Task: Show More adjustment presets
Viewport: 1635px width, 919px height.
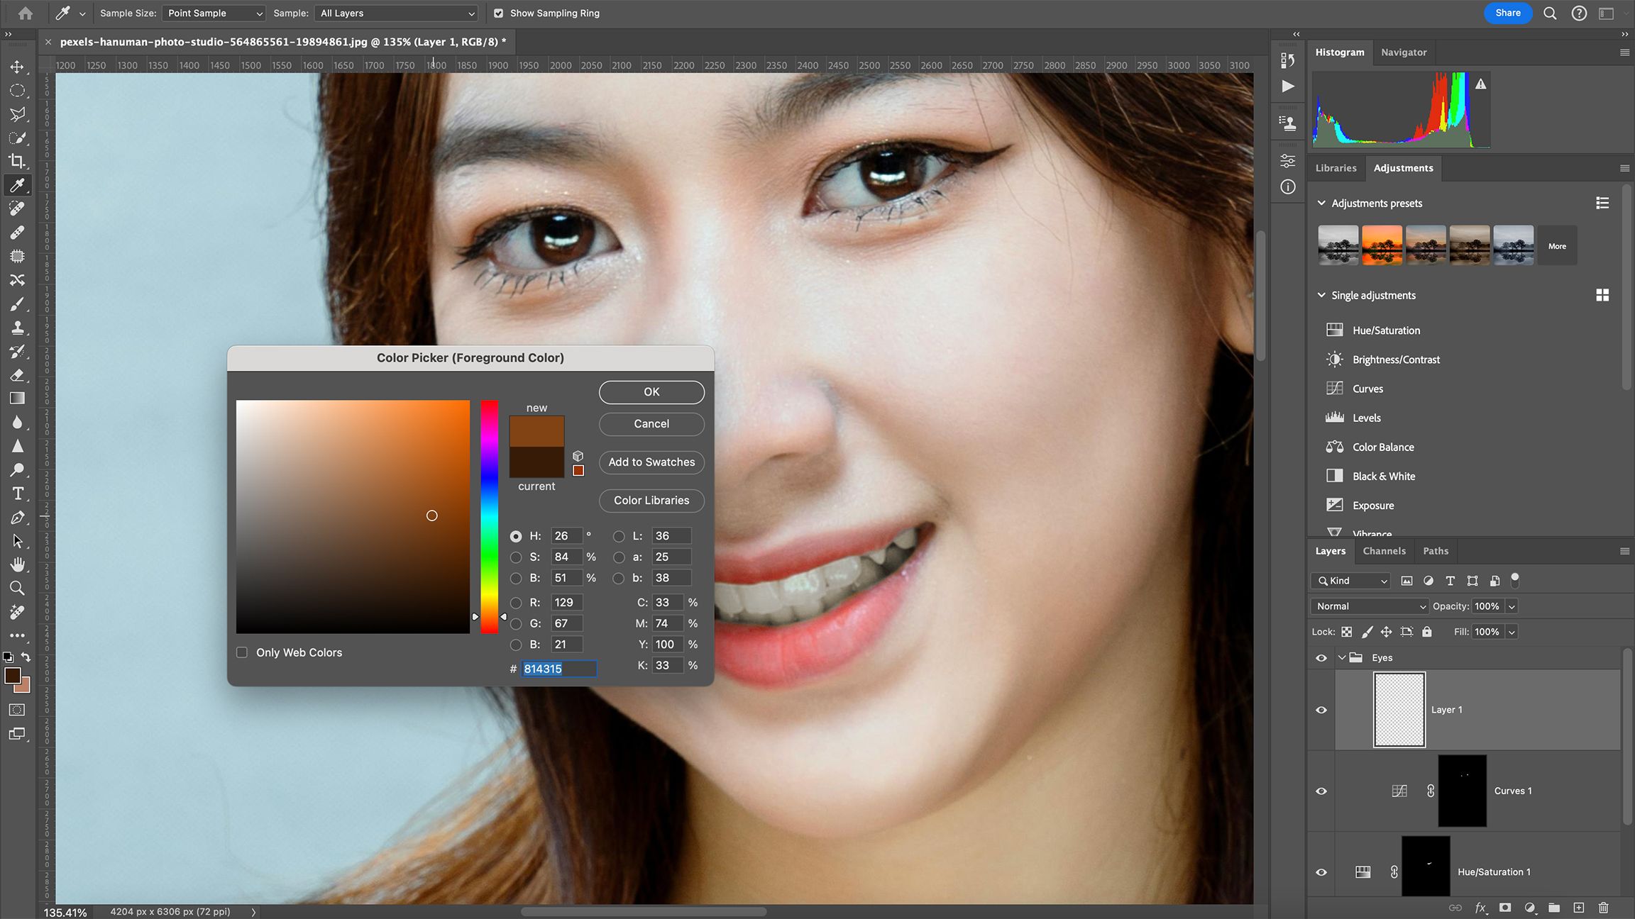Action: 1557,246
